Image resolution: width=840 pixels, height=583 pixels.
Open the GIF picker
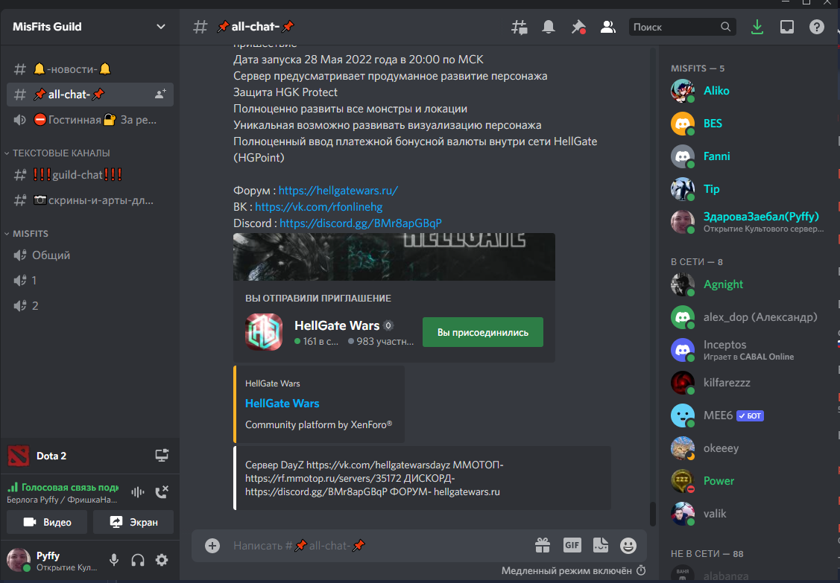[572, 545]
